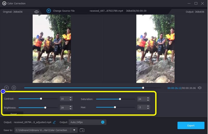Click the play button
Image resolution: width=208 pixels, height=134 pixels.
coord(6,88)
